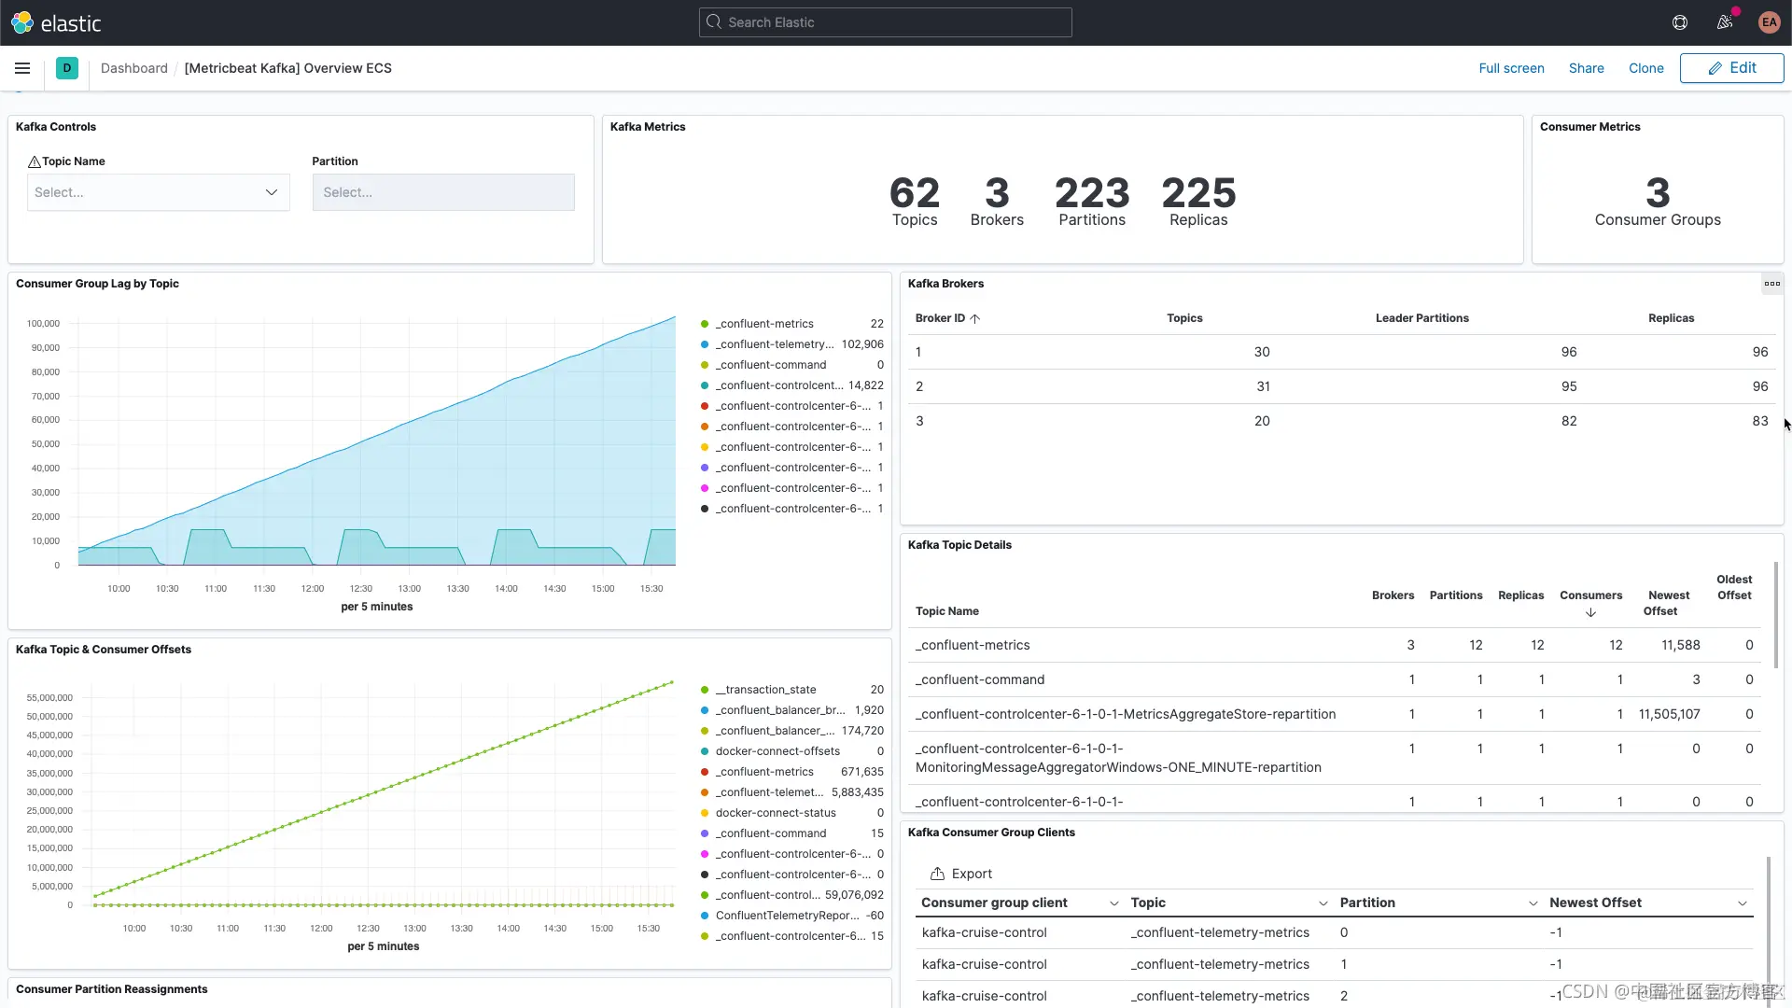Image resolution: width=1792 pixels, height=1008 pixels.
Task: Click the Full screen link
Action: pyautogui.click(x=1511, y=68)
